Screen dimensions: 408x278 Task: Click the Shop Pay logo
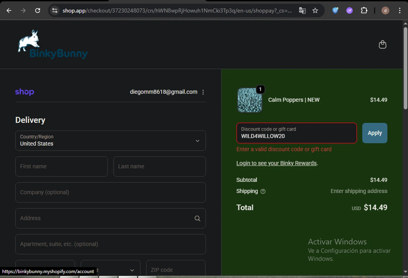tap(25, 92)
